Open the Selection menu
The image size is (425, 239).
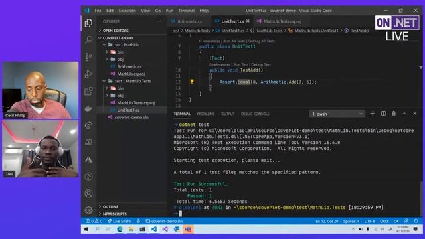127,11
